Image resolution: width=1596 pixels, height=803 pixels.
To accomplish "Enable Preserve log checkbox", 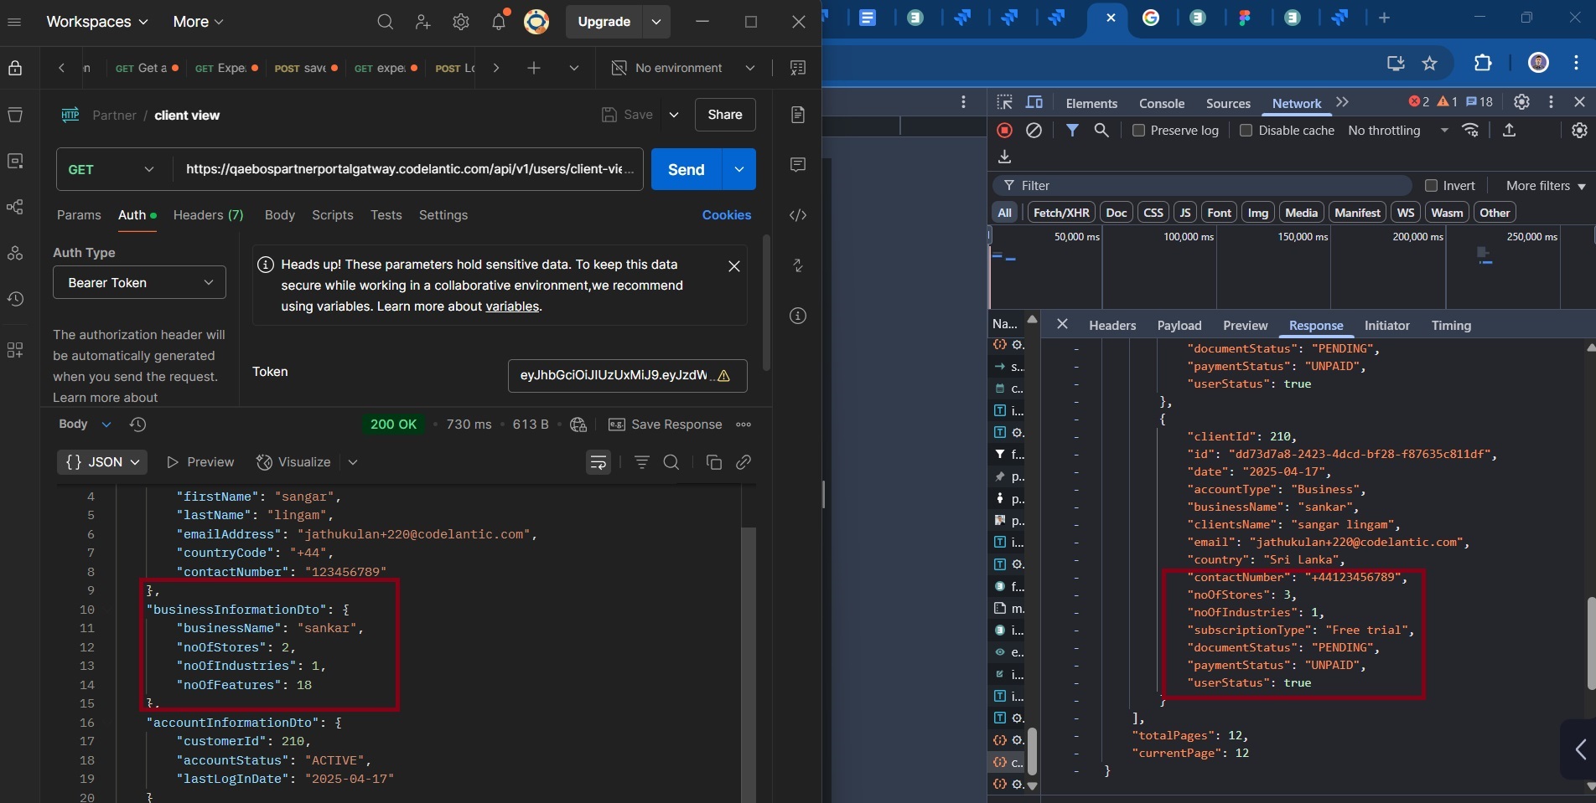I will pos(1138,131).
